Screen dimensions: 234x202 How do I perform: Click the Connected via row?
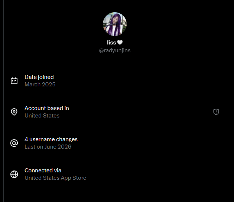[x=115, y=174]
